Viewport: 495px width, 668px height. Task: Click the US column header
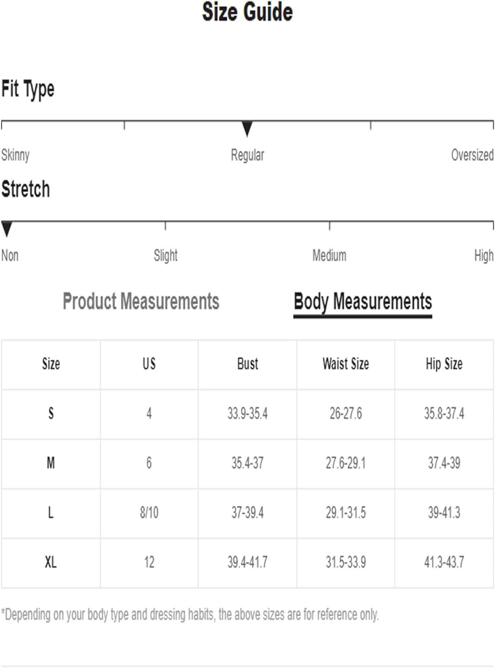(149, 364)
